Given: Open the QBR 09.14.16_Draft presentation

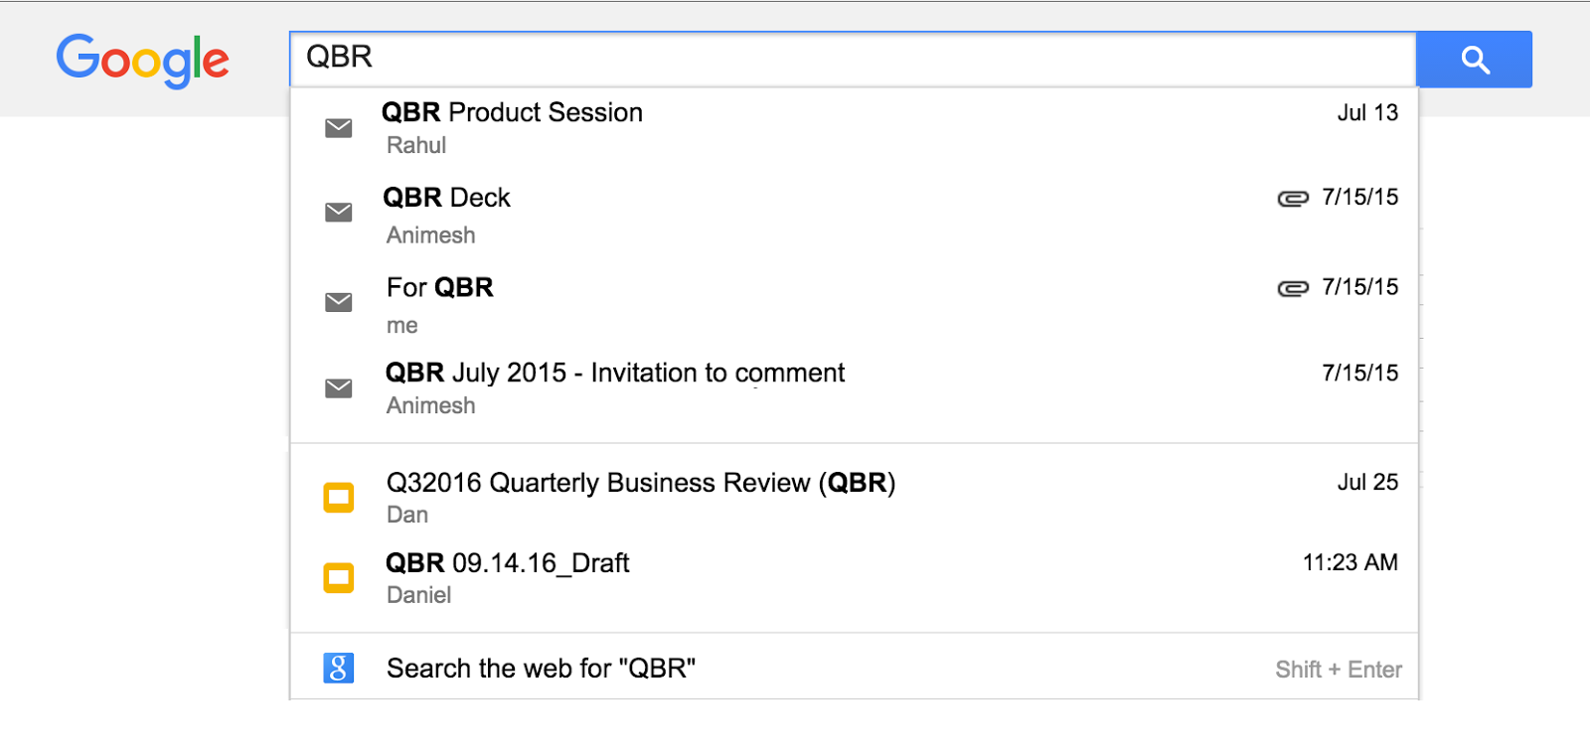Looking at the screenshot, I should tap(854, 578).
